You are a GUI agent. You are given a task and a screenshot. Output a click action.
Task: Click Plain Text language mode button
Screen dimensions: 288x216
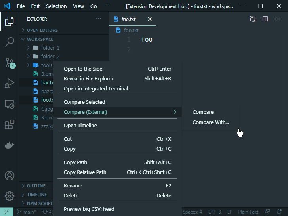(x=248, y=212)
